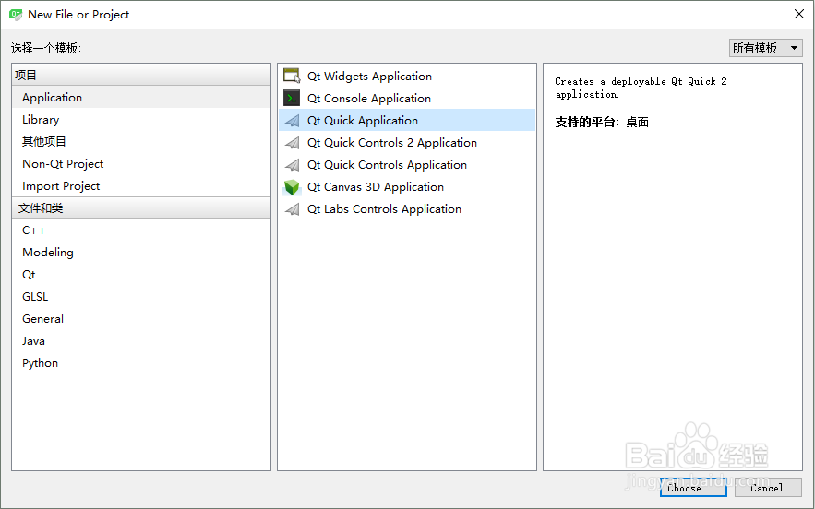Viewport: 815px width, 509px height.
Task: Click the Qt Quick Controls Application icon
Action: click(293, 165)
